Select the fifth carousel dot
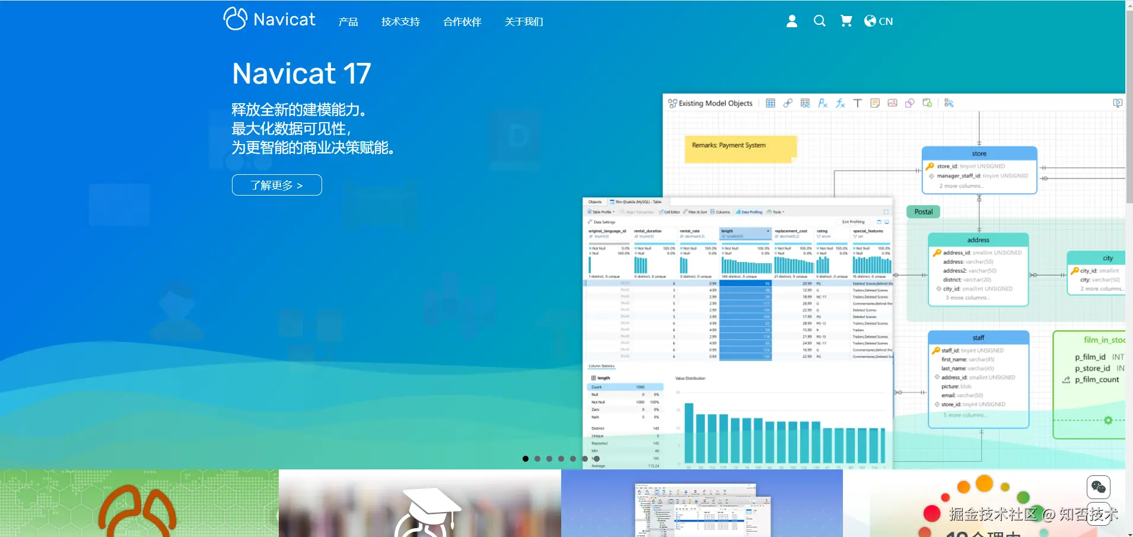The height and width of the screenshot is (537, 1133). tap(573, 459)
